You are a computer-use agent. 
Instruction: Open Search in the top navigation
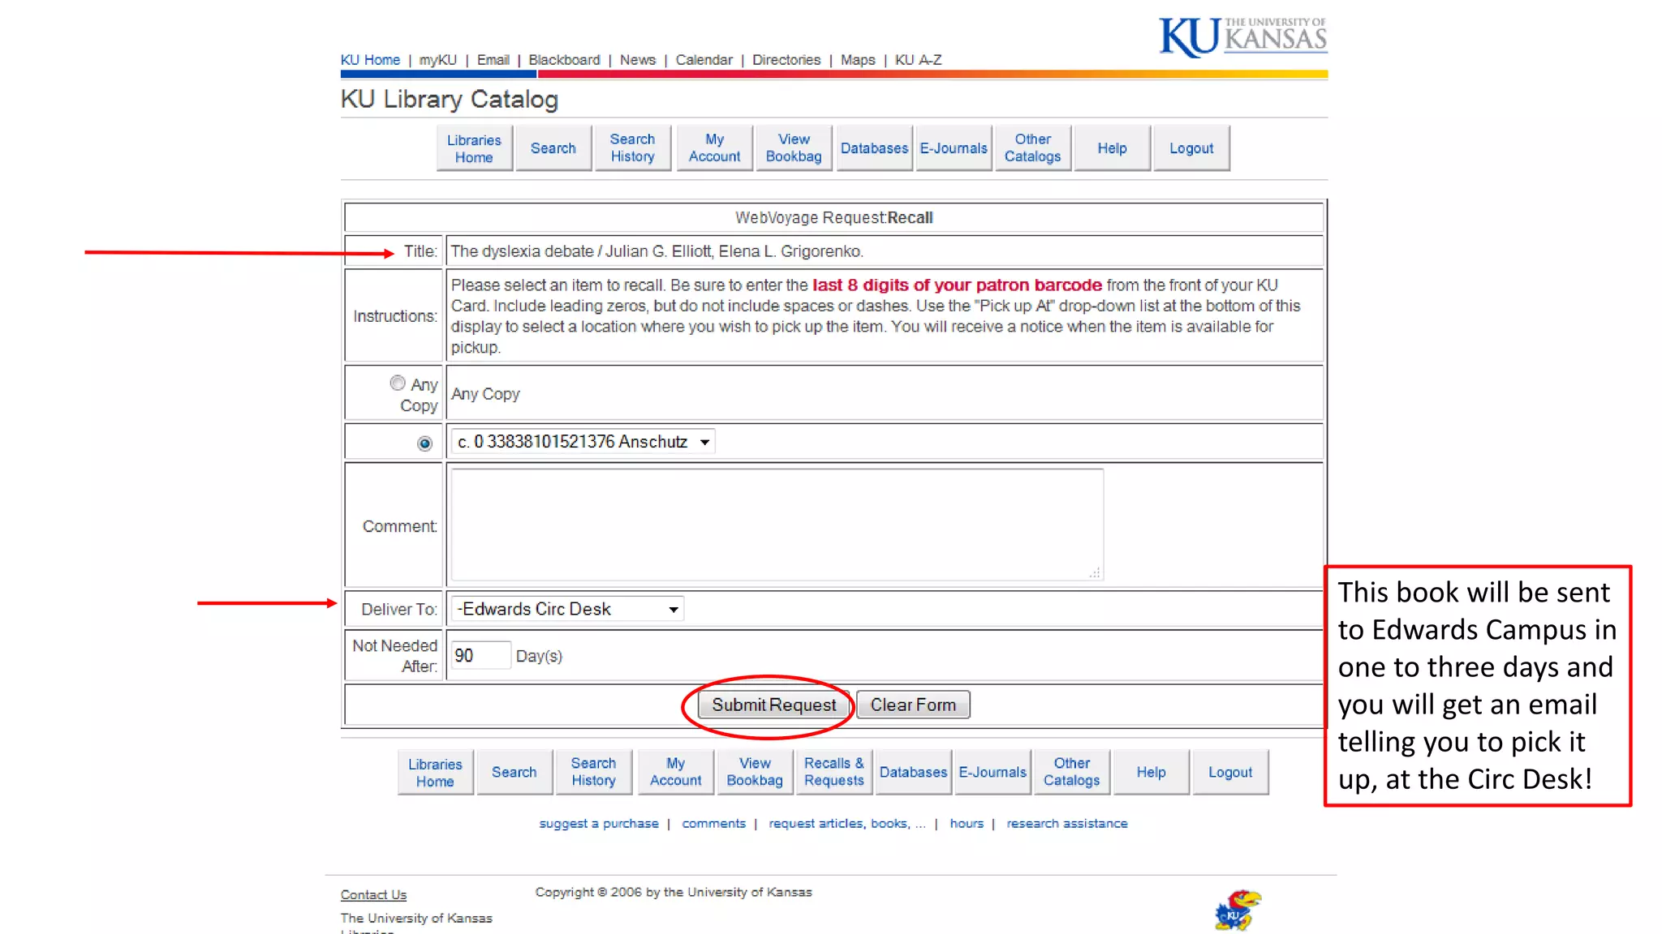553,148
